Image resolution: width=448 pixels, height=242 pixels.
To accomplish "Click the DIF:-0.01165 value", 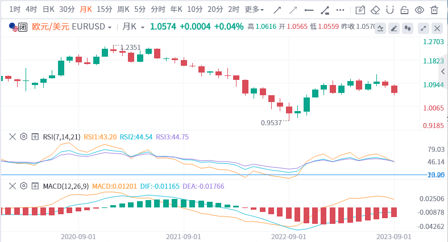I will [160, 186].
